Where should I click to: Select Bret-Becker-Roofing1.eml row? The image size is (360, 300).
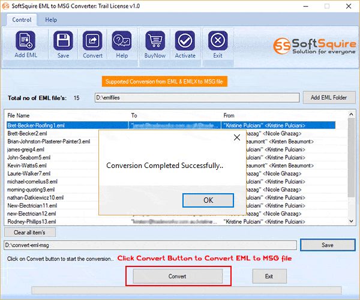(x=171, y=125)
